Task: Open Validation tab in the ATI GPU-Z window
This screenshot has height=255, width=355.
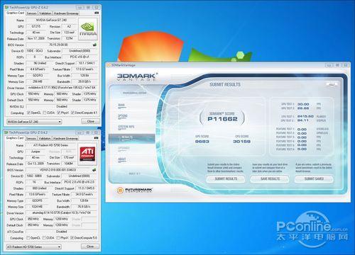Action: pyautogui.click(x=45, y=138)
